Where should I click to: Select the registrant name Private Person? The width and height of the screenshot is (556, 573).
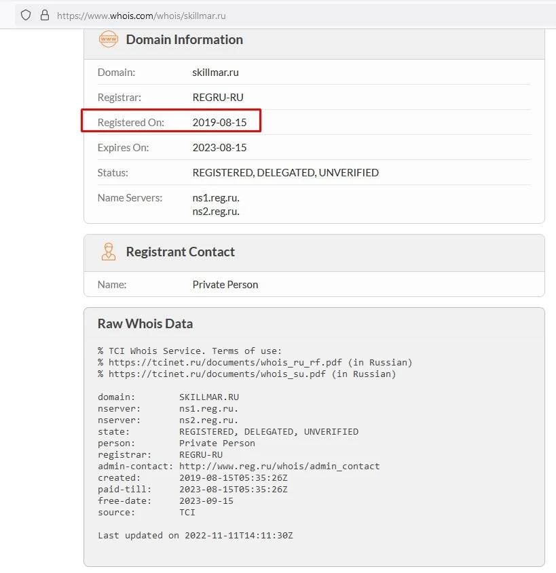click(x=225, y=285)
